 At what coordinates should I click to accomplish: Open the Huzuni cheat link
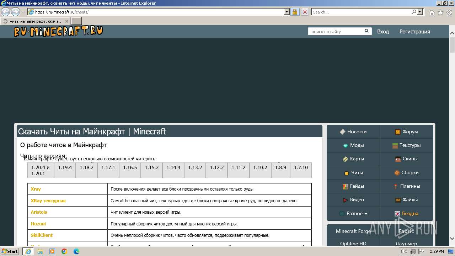coord(38,224)
